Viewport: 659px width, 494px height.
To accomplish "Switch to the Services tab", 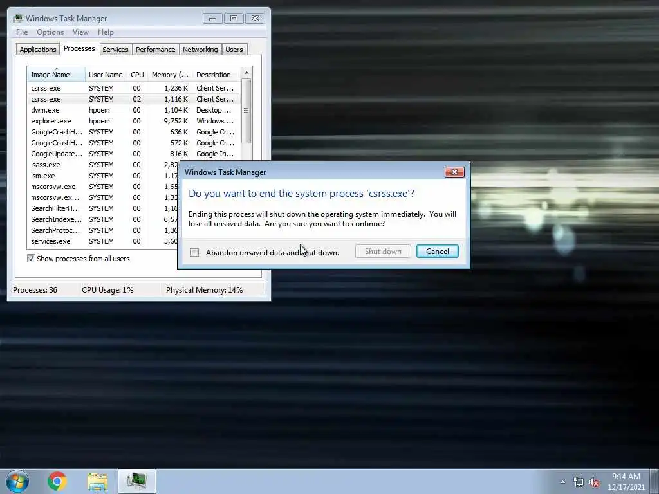I will coord(115,50).
